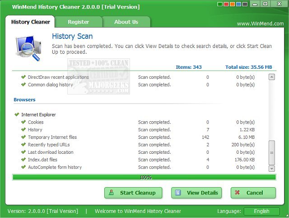Visit the www.WinMend.com link

click(x=260, y=24)
